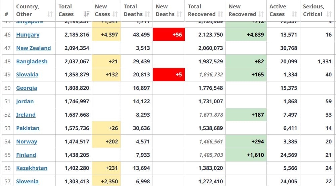The image size is (336, 186).
Task: Select Hungary's +4,839 new recovered cell
Action: [x=246, y=35]
